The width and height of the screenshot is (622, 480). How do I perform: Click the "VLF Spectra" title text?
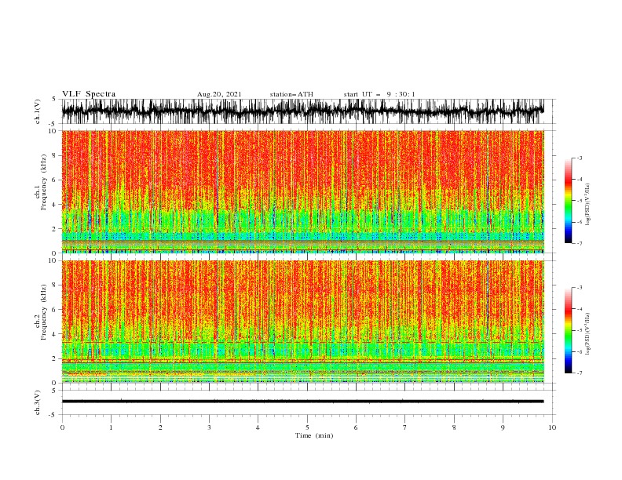coord(89,94)
